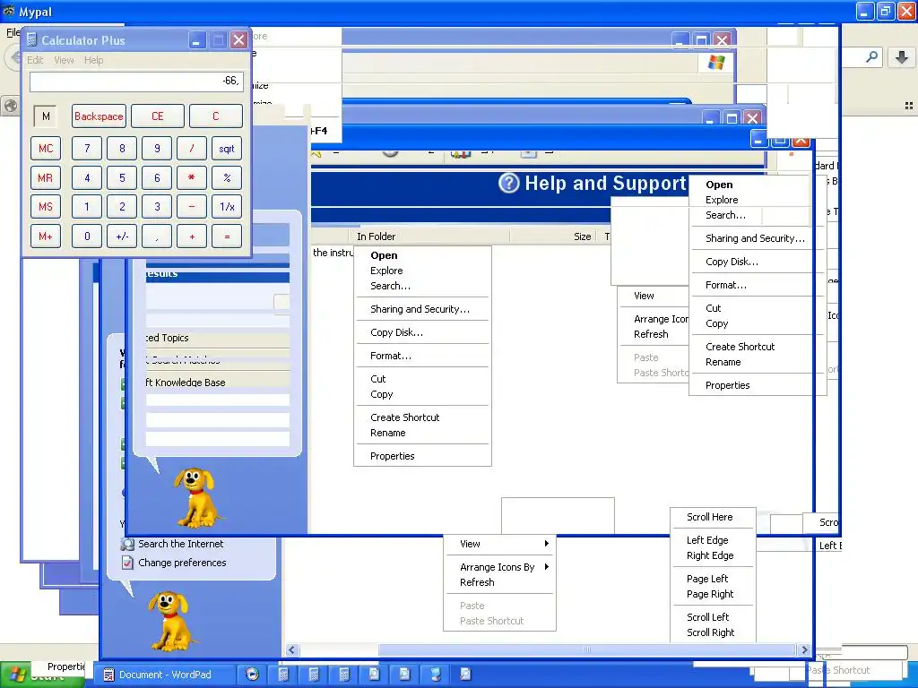Image resolution: width=918 pixels, height=688 pixels.
Task: Click calculator digit 2
Action: (x=122, y=207)
